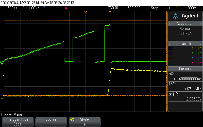
Task: Click the solid orange trigger time marker
Action: point(110,12)
